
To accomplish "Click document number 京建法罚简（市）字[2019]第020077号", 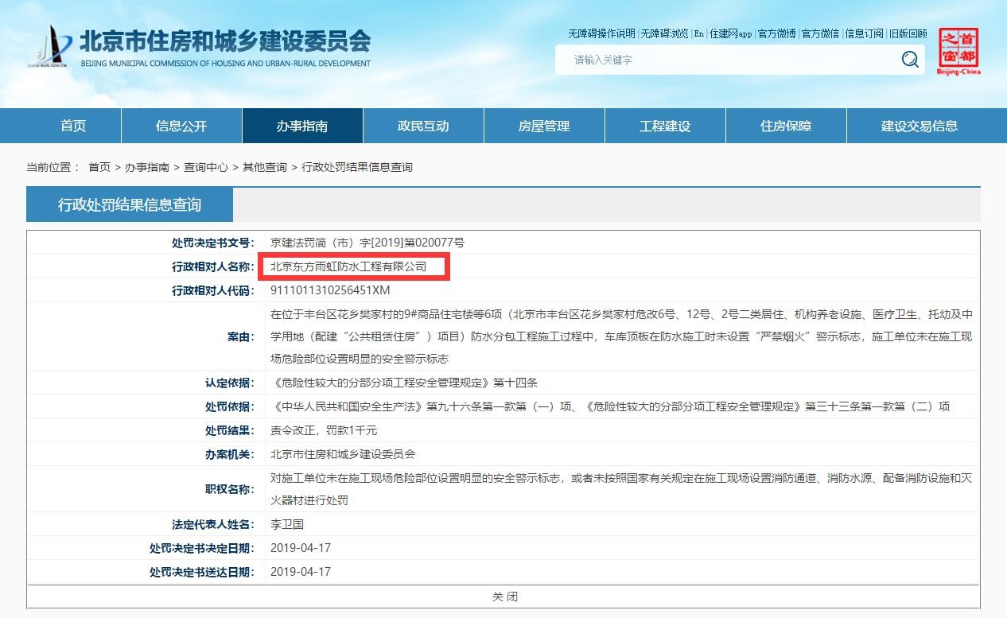I will [367, 243].
